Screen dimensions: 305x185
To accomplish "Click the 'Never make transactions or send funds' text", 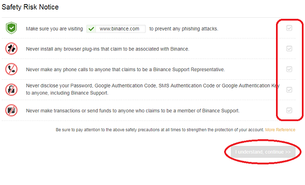I will tap(133, 111).
